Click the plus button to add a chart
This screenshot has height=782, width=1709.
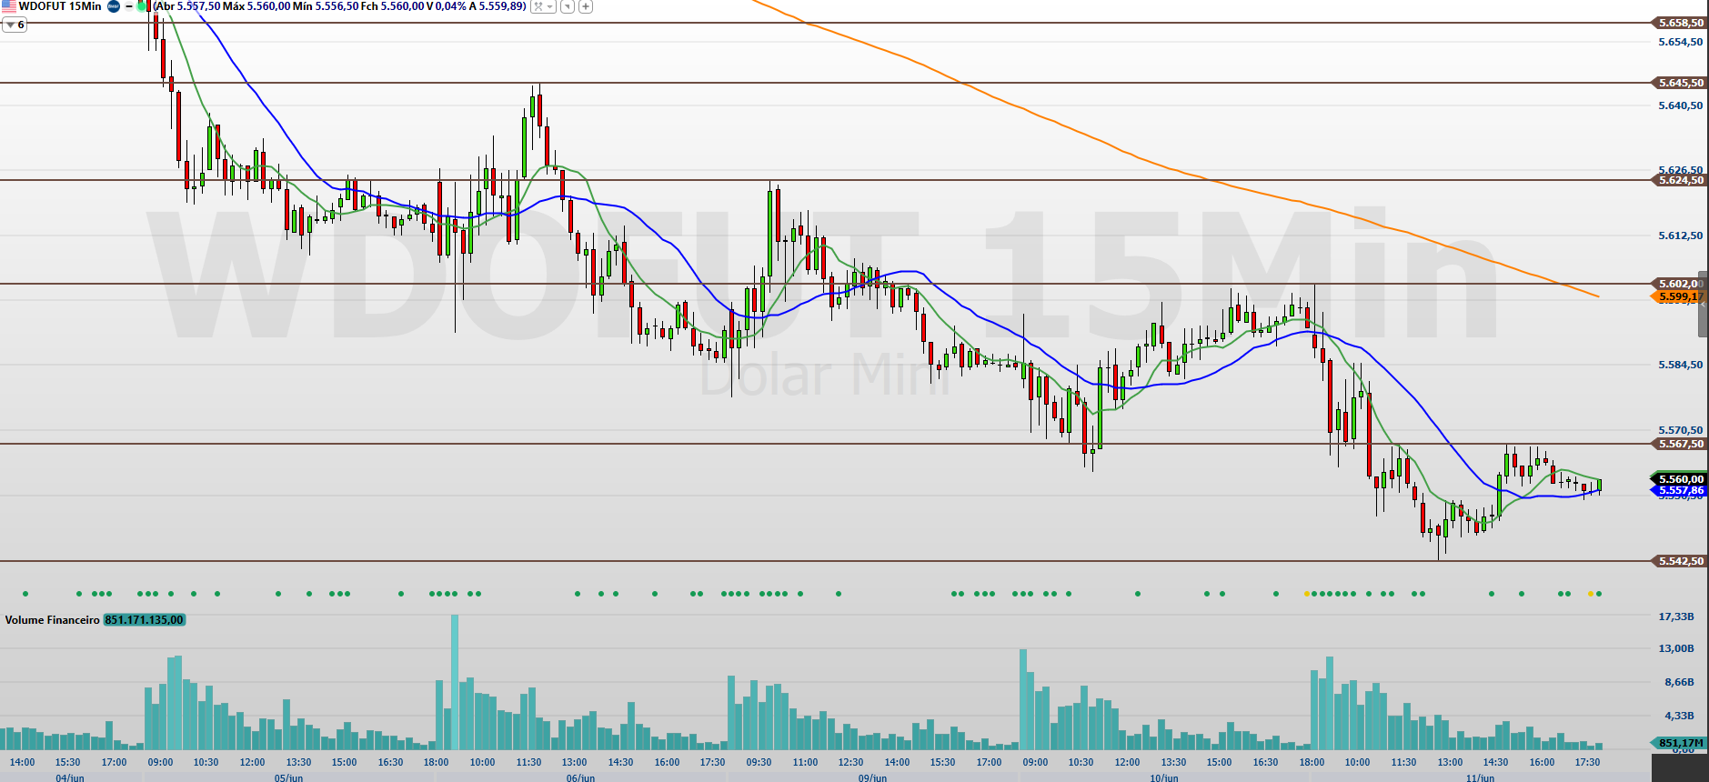tap(586, 6)
